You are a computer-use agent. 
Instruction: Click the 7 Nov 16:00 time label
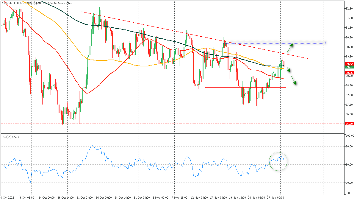tap(180, 198)
